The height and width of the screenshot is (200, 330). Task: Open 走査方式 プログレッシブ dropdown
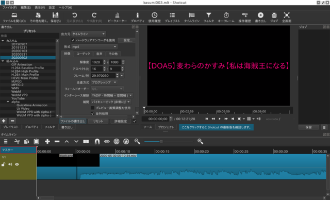tap(104, 82)
